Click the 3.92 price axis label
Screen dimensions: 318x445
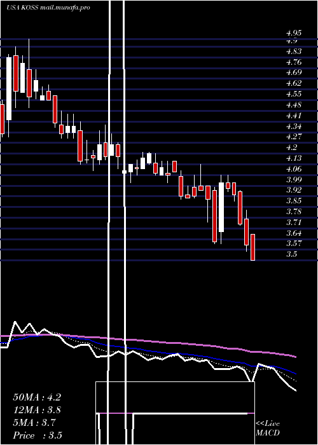pyautogui.click(x=294, y=190)
